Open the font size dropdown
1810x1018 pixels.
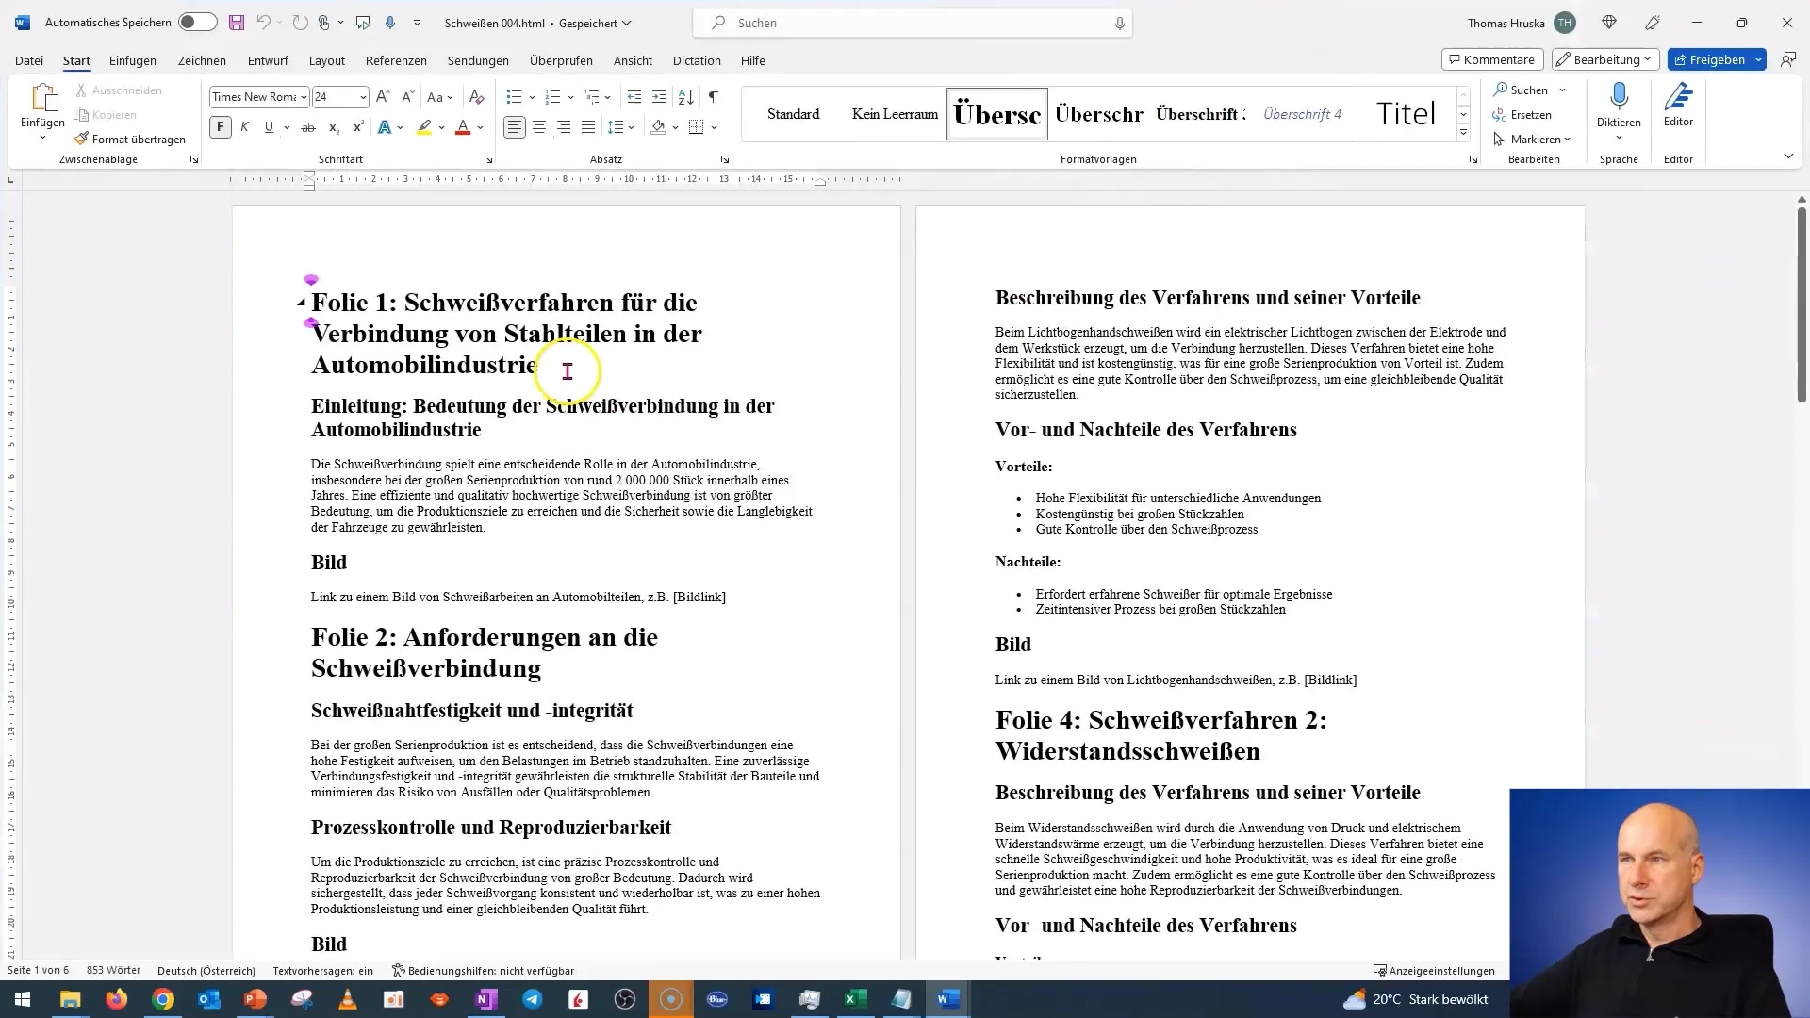coord(363,97)
